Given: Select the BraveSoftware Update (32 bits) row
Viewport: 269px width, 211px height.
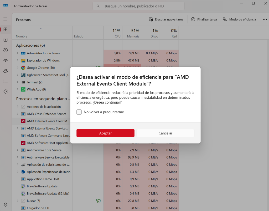Looking at the screenshot, I should pyautogui.click(x=95, y=193).
